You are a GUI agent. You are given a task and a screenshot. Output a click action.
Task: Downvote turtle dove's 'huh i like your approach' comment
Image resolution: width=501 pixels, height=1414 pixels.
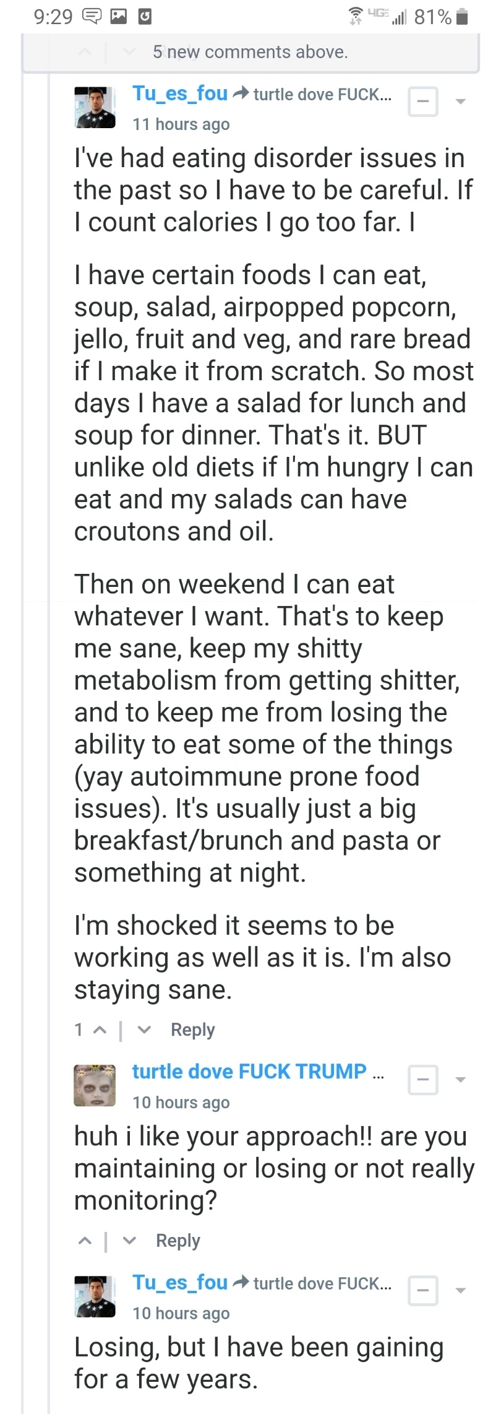(129, 1240)
